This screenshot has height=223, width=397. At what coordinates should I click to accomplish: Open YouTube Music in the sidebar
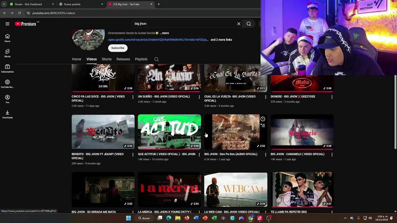point(7,84)
